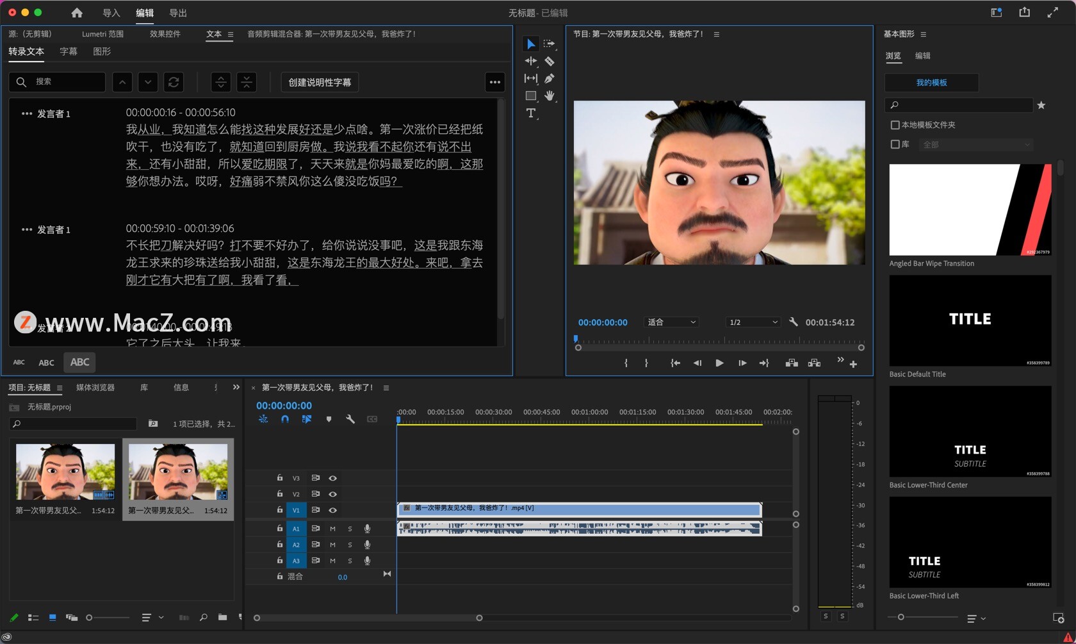
Task: Select the Basic Default Title template
Action: click(970, 320)
